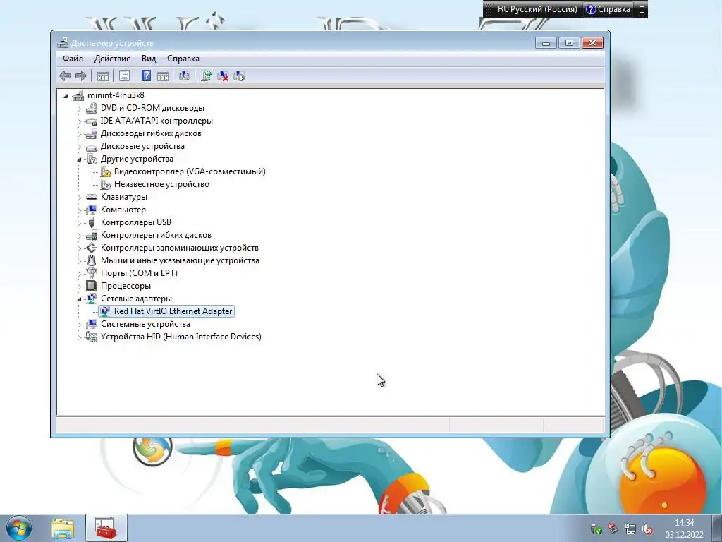Click the minint-4lnu3k8 computer name
Image resolution: width=722 pixels, height=542 pixels.
116,95
